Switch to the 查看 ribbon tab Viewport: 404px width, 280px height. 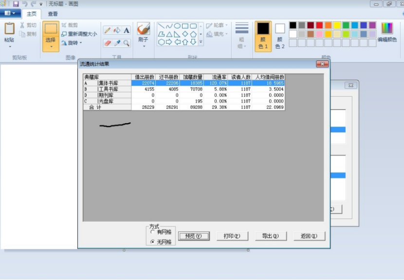click(53, 14)
